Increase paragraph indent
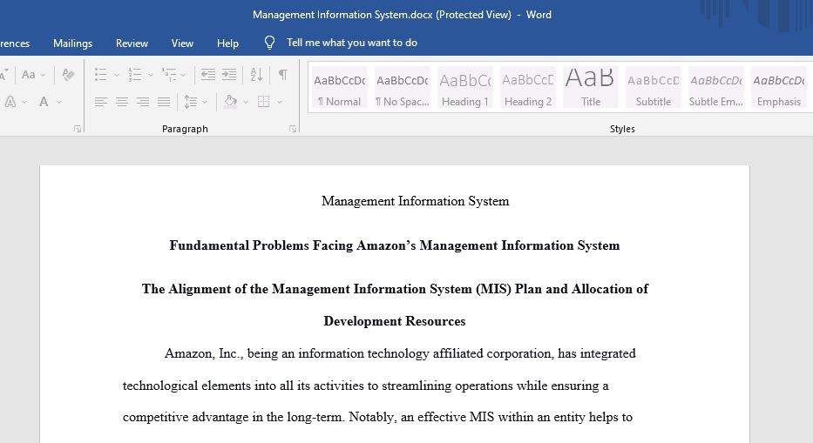The height and width of the screenshot is (443, 813). [229, 75]
